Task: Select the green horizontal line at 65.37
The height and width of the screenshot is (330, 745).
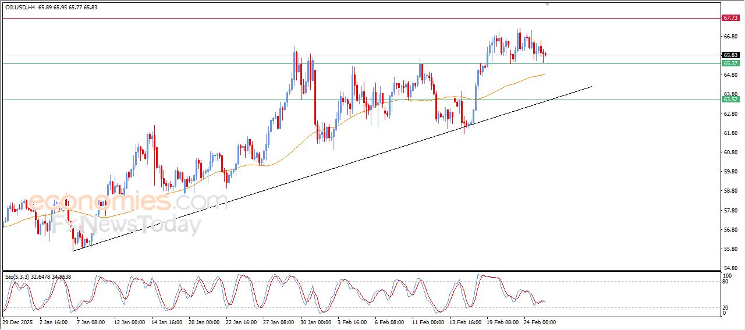Action: click(x=175, y=63)
